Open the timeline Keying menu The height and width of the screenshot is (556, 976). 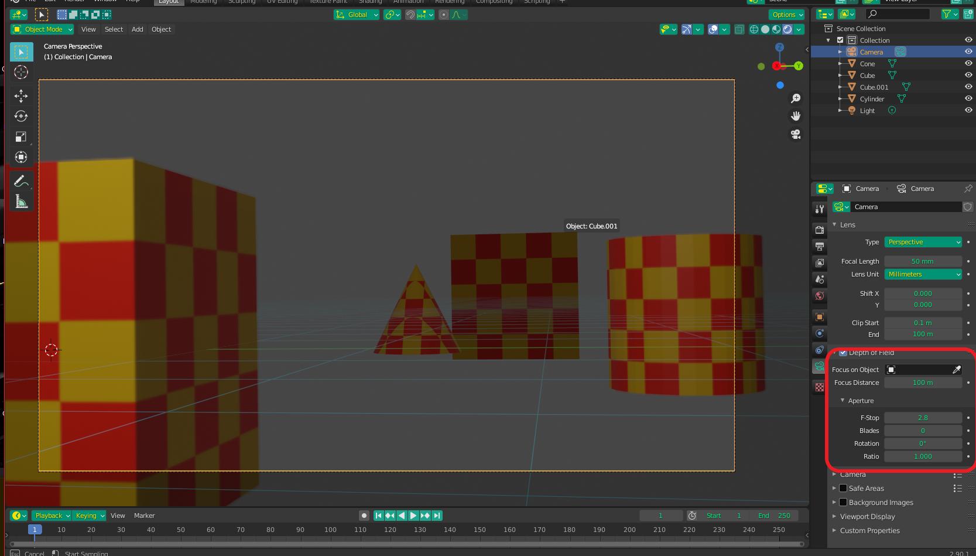(90, 516)
